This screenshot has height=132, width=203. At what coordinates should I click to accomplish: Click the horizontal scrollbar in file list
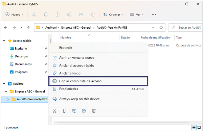click(122, 123)
